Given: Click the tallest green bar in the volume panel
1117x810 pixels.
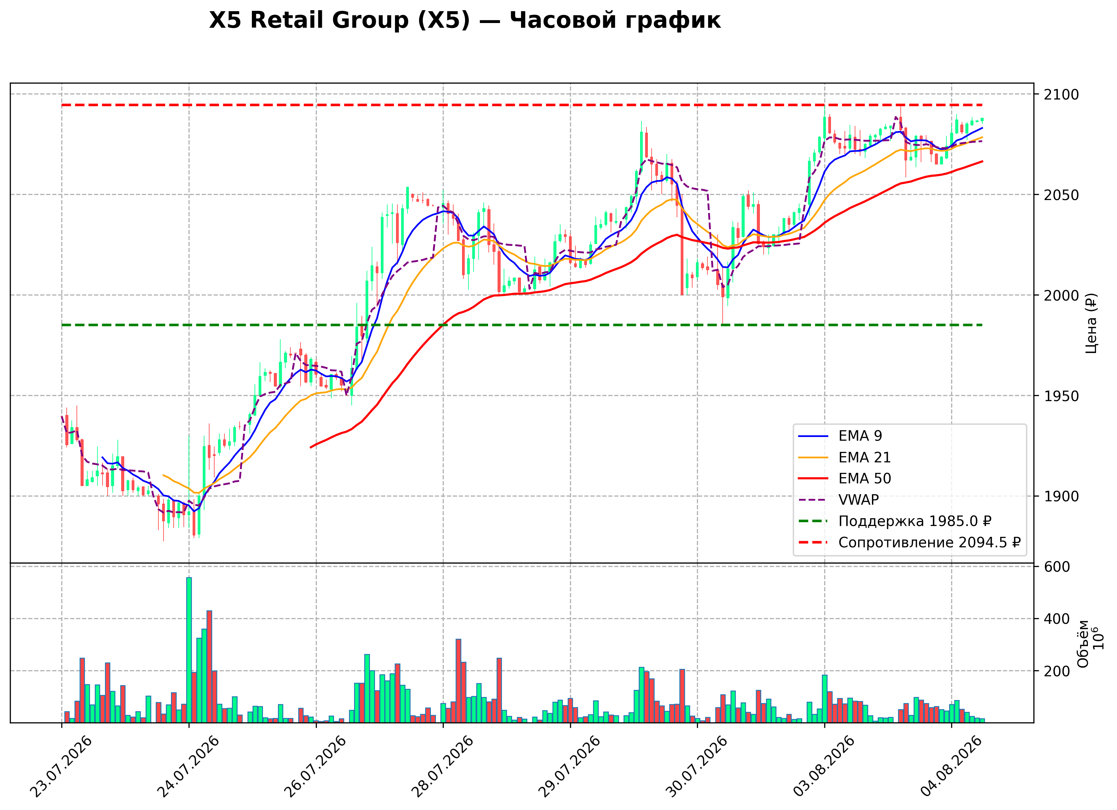Looking at the screenshot, I should (189, 650).
